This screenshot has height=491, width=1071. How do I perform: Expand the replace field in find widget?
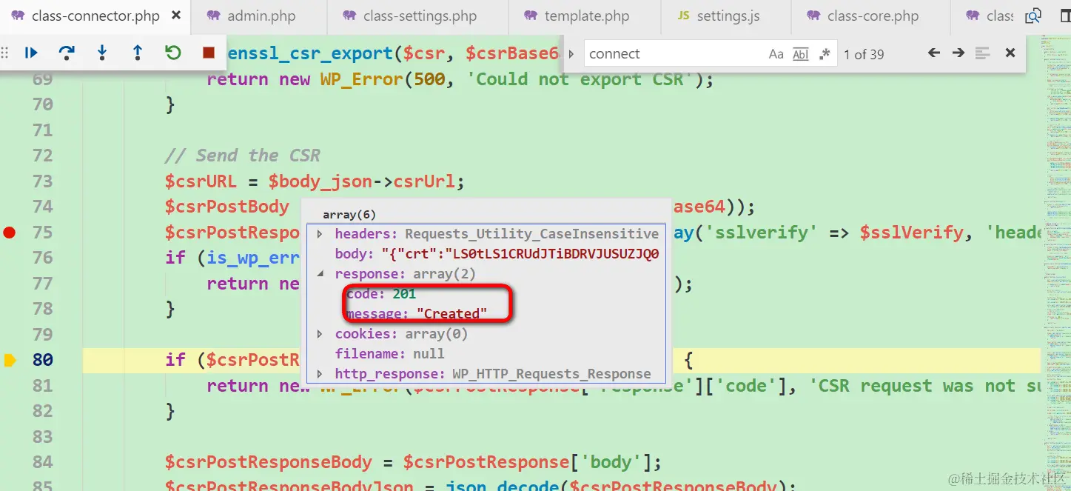tap(572, 53)
